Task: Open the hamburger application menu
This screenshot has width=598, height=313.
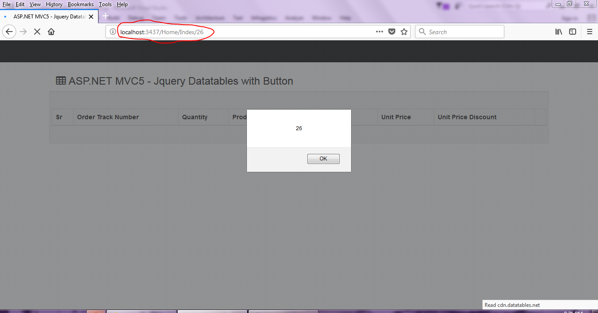Action: coord(590,32)
